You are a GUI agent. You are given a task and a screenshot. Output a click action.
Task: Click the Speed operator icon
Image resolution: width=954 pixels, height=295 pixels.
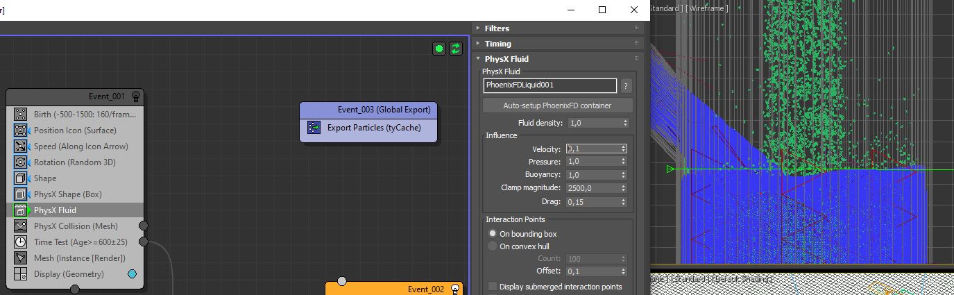tap(21, 146)
